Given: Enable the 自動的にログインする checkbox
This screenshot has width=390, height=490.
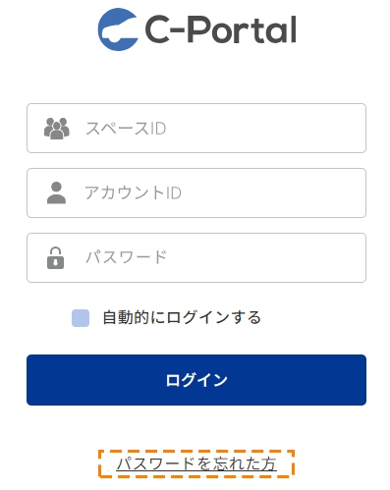Looking at the screenshot, I should [x=81, y=318].
